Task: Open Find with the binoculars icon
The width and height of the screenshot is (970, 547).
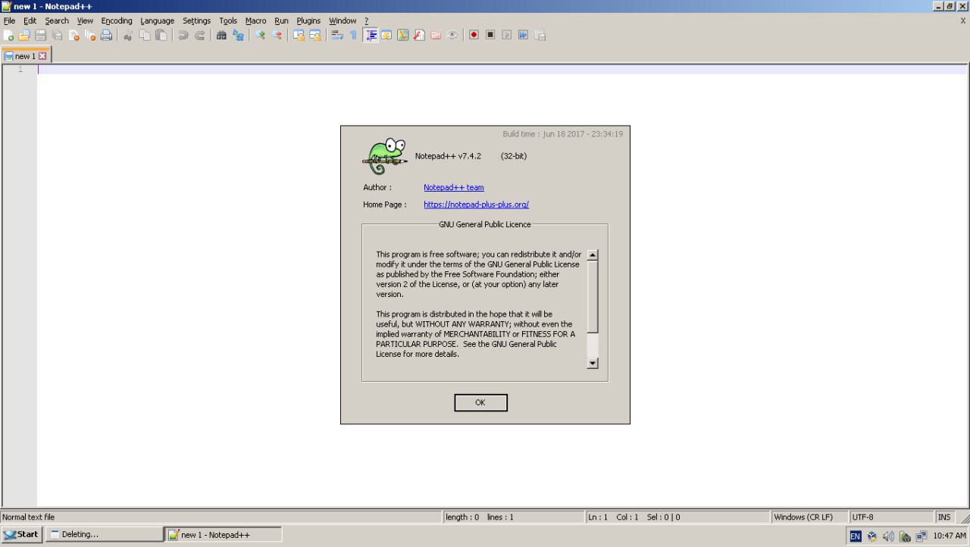Action: coord(221,35)
